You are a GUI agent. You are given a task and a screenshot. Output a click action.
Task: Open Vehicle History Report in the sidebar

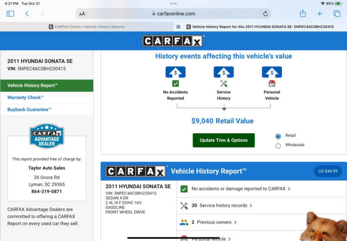click(47, 85)
